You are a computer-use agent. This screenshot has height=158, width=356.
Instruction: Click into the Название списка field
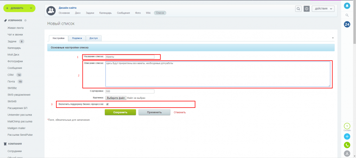[130, 56]
